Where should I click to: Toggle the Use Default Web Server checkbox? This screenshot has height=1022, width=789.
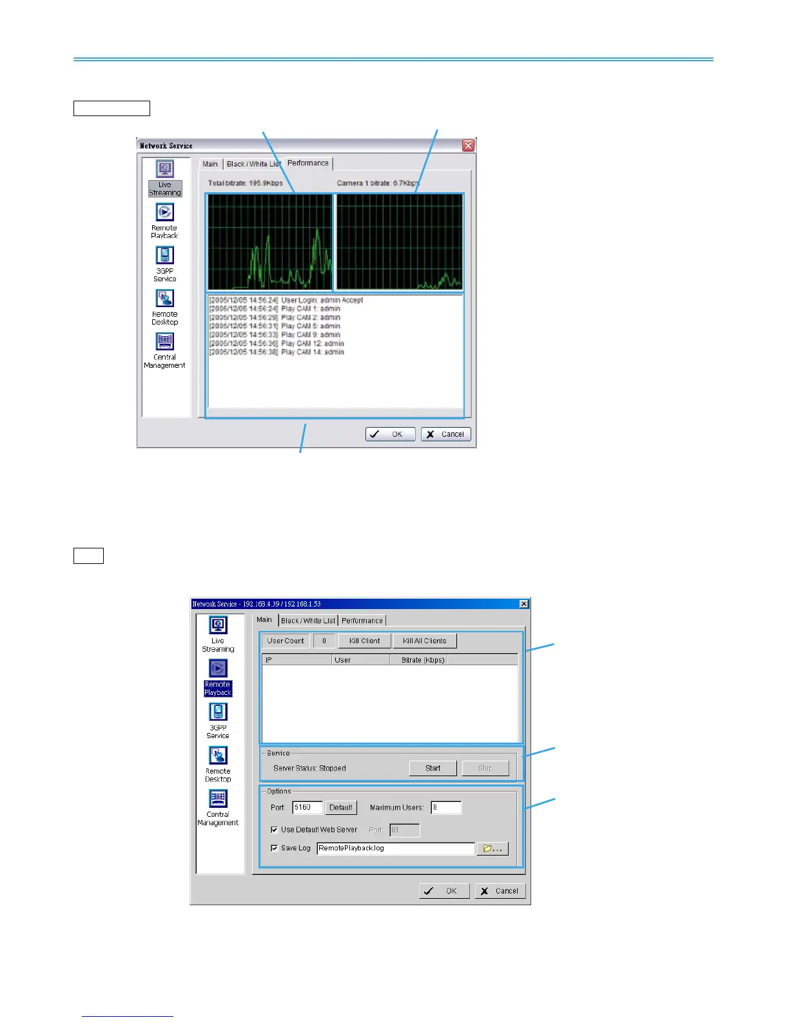(275, 830)
